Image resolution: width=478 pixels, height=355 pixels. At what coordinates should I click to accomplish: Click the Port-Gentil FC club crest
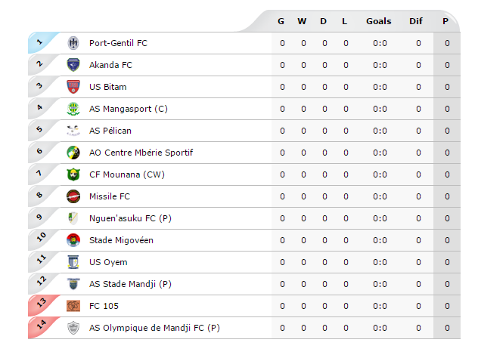73,43
